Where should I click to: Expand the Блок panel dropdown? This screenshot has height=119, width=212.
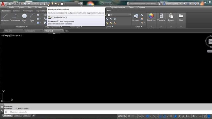(x=139, y=27)
